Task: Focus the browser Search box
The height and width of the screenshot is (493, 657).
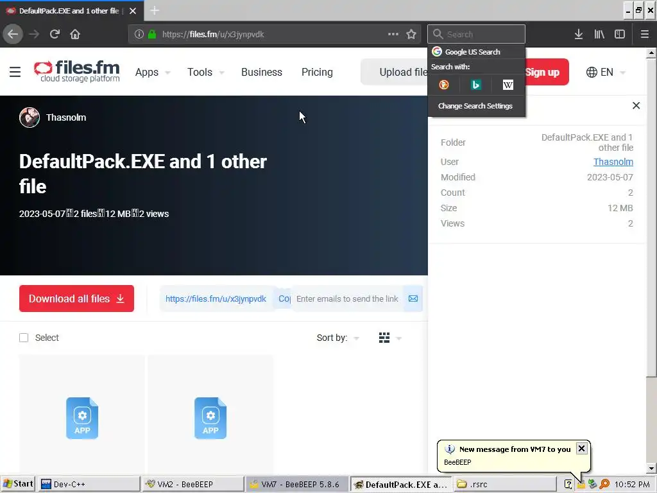Action: pyautogui.click(x=477, y=34)
